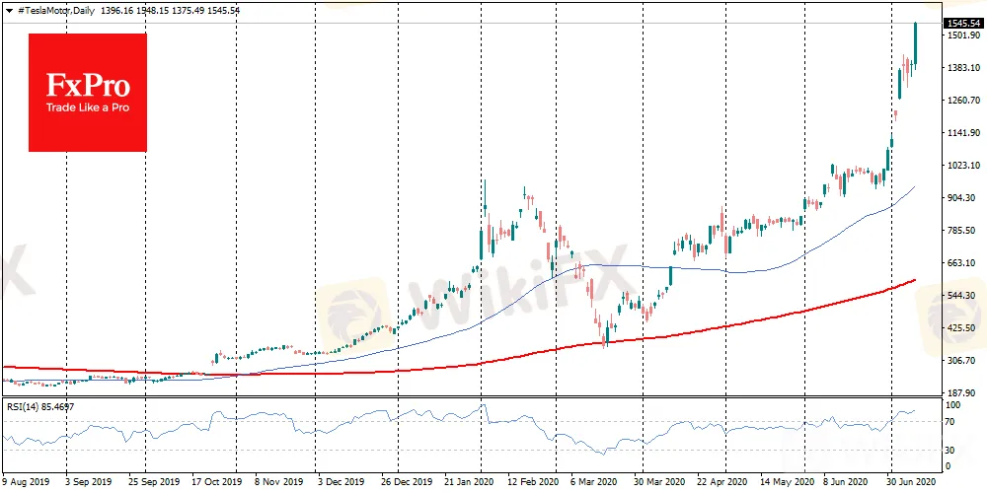Screen dimensions: 987x493
Task: Click the #TeslaMotor,Daily chart title
Action: coord(57,8)
